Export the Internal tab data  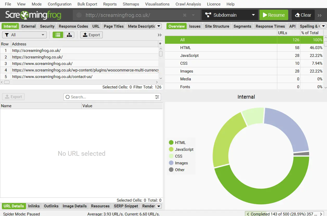[x=91, y=35]
